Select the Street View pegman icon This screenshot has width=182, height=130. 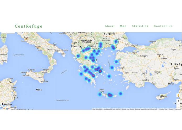tap(178, 95)
